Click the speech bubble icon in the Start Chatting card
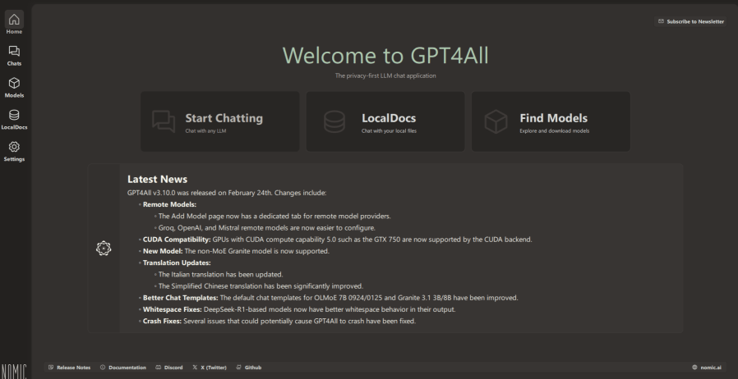This screenshot has width=738, height=379. [164, 121]
